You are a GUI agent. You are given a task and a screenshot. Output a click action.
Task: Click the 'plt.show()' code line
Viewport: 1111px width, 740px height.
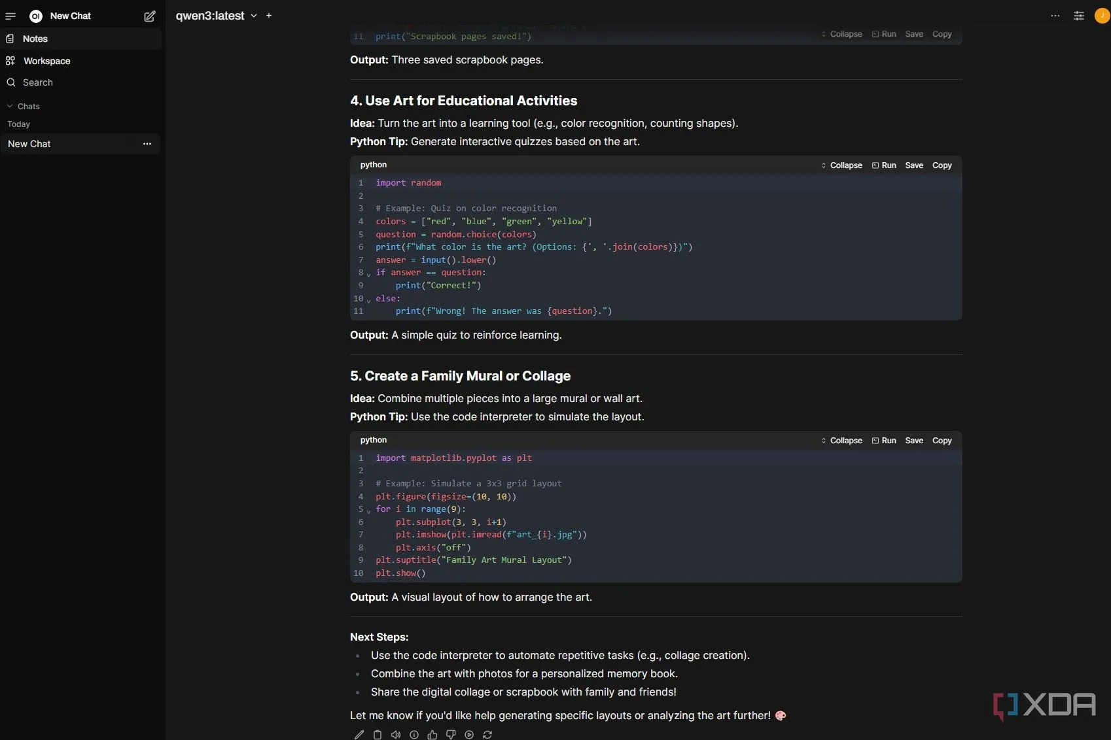(x=400, y=573)
